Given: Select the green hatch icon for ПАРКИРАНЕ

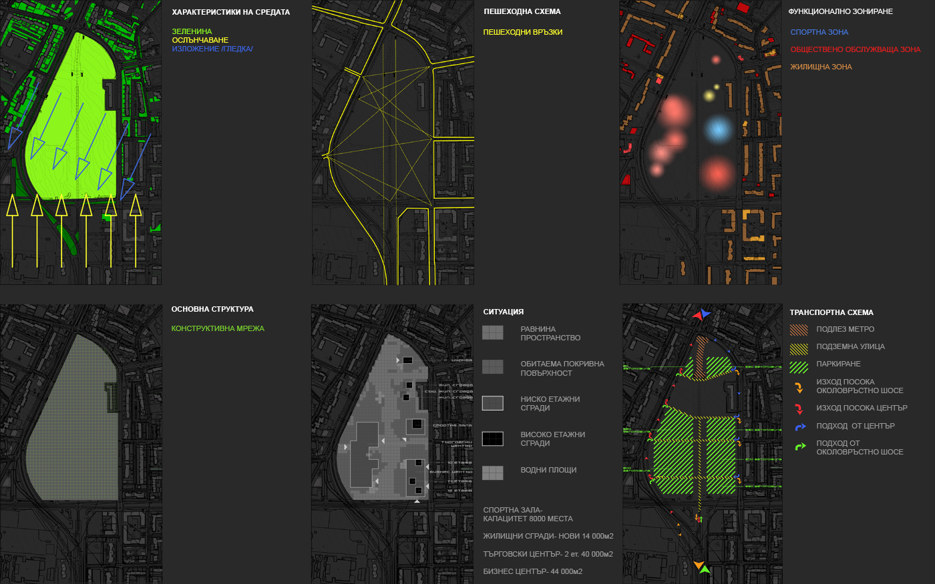Looking at the screenshot, I should pos(799,366).
